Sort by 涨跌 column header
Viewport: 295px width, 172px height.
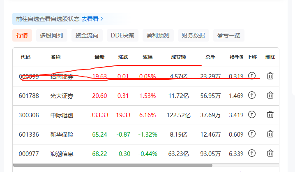[x=123, y=57]
